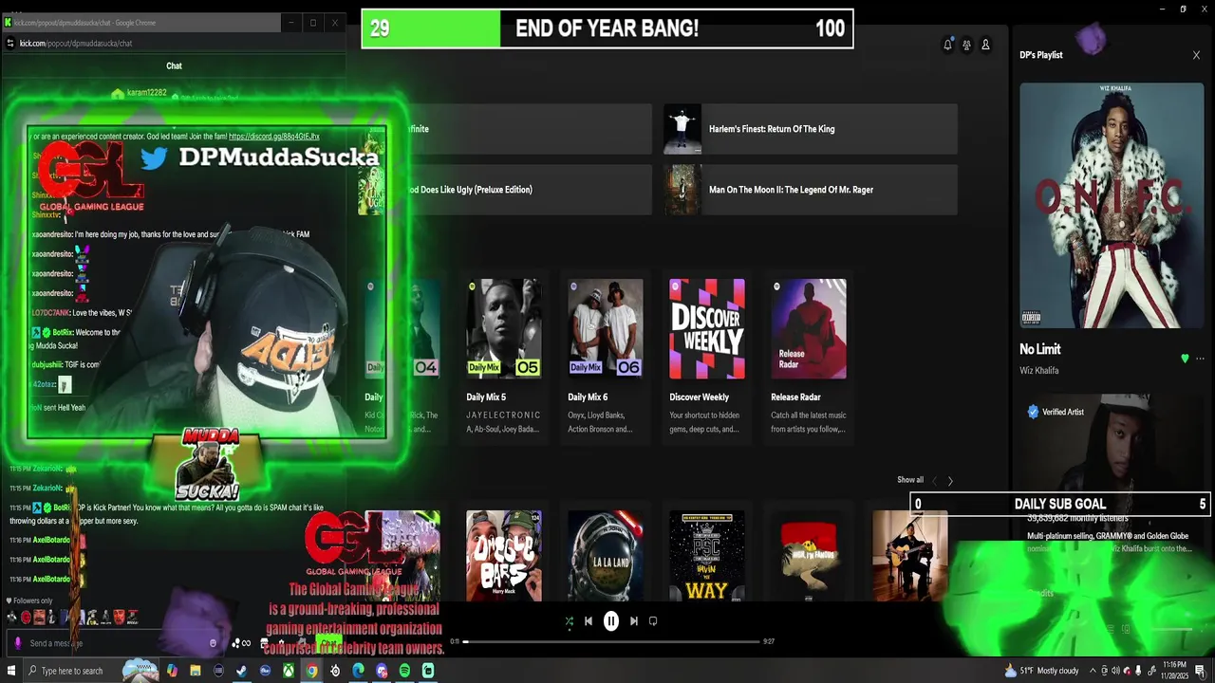
Task: Go to next carousel page arrow
Action: 950,481
